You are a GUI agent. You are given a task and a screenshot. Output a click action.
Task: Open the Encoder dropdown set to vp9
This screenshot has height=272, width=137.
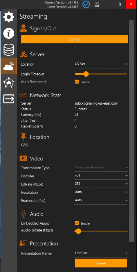(x=101, y=176)
